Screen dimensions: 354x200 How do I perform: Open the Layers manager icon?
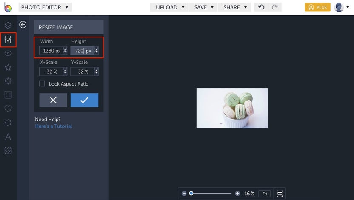point(8,26)
